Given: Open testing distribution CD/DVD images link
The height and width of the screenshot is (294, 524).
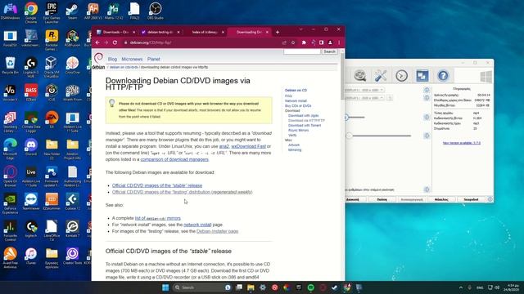Looking at the screenshot, I should 182,192.
